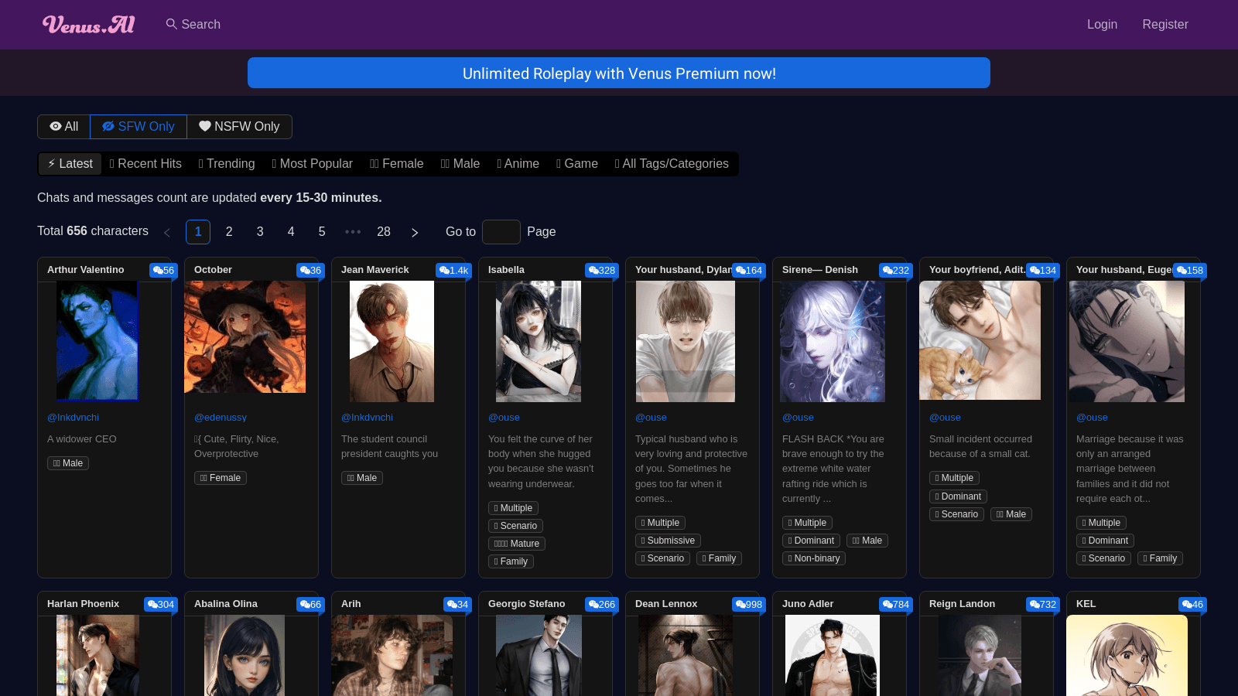
Task: Jump to page 5
Action: (x=322, y=232)
